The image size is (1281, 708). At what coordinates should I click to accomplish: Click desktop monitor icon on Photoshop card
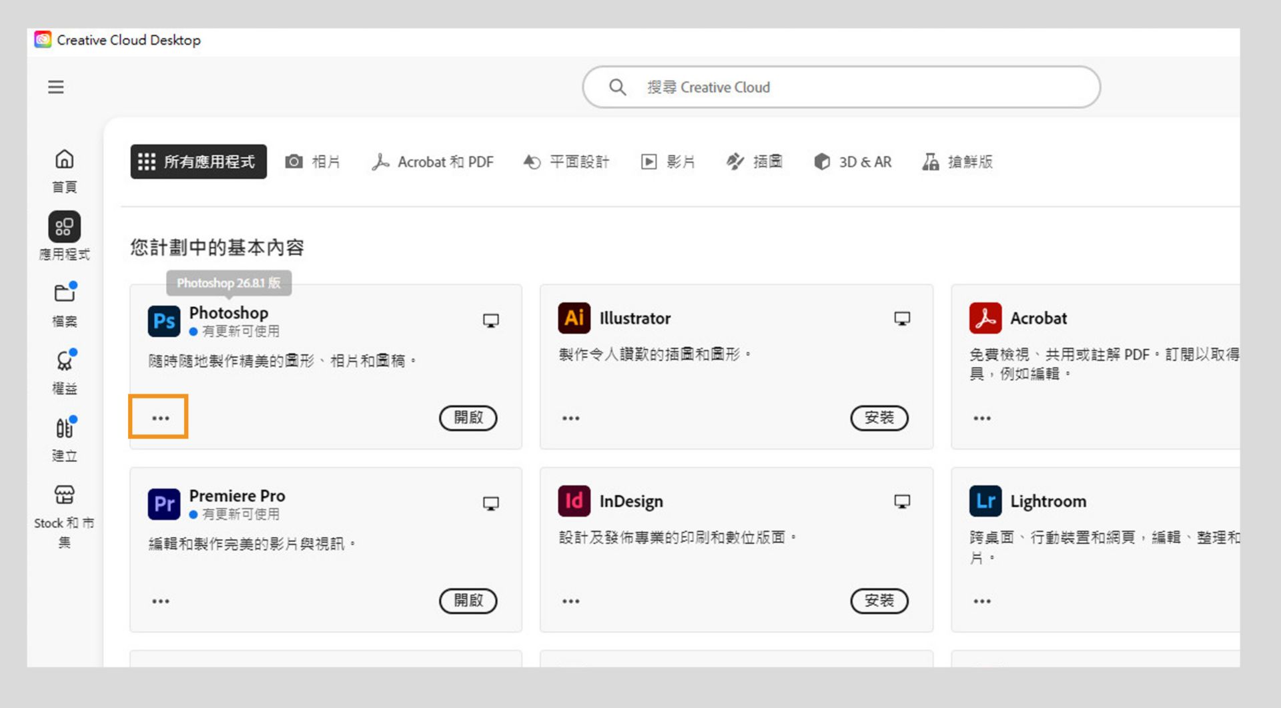(x=491, y=321)
